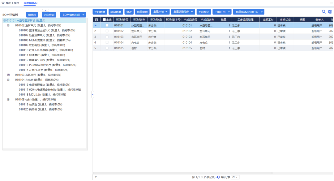Sort by the BOM编号 column header

click(122, 19)
